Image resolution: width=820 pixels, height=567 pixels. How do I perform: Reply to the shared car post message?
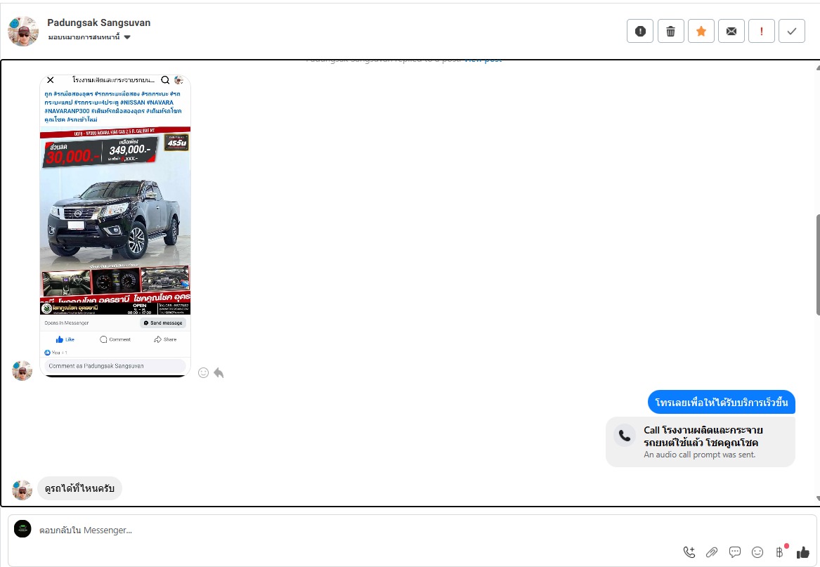pos(219,372)
